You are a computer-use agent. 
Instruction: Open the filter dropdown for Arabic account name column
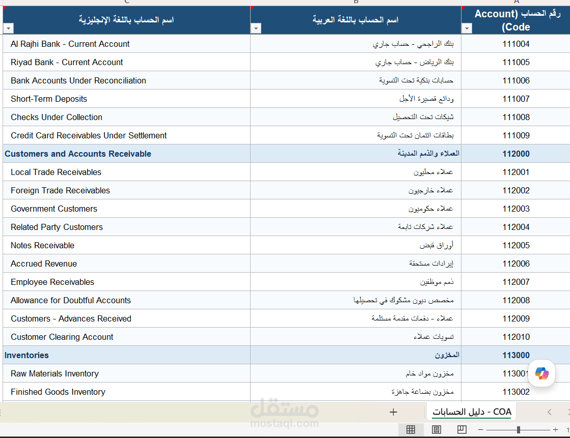[x=256, y=28]
